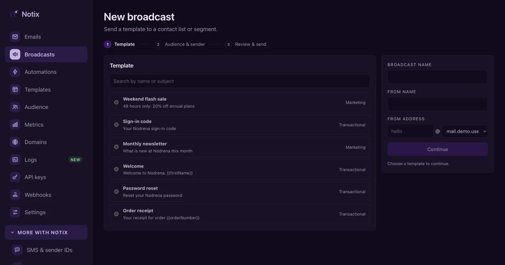This screenshot has width=505, height=265.
Task: Click the Webhooks icon
Action: pos(15,195)
